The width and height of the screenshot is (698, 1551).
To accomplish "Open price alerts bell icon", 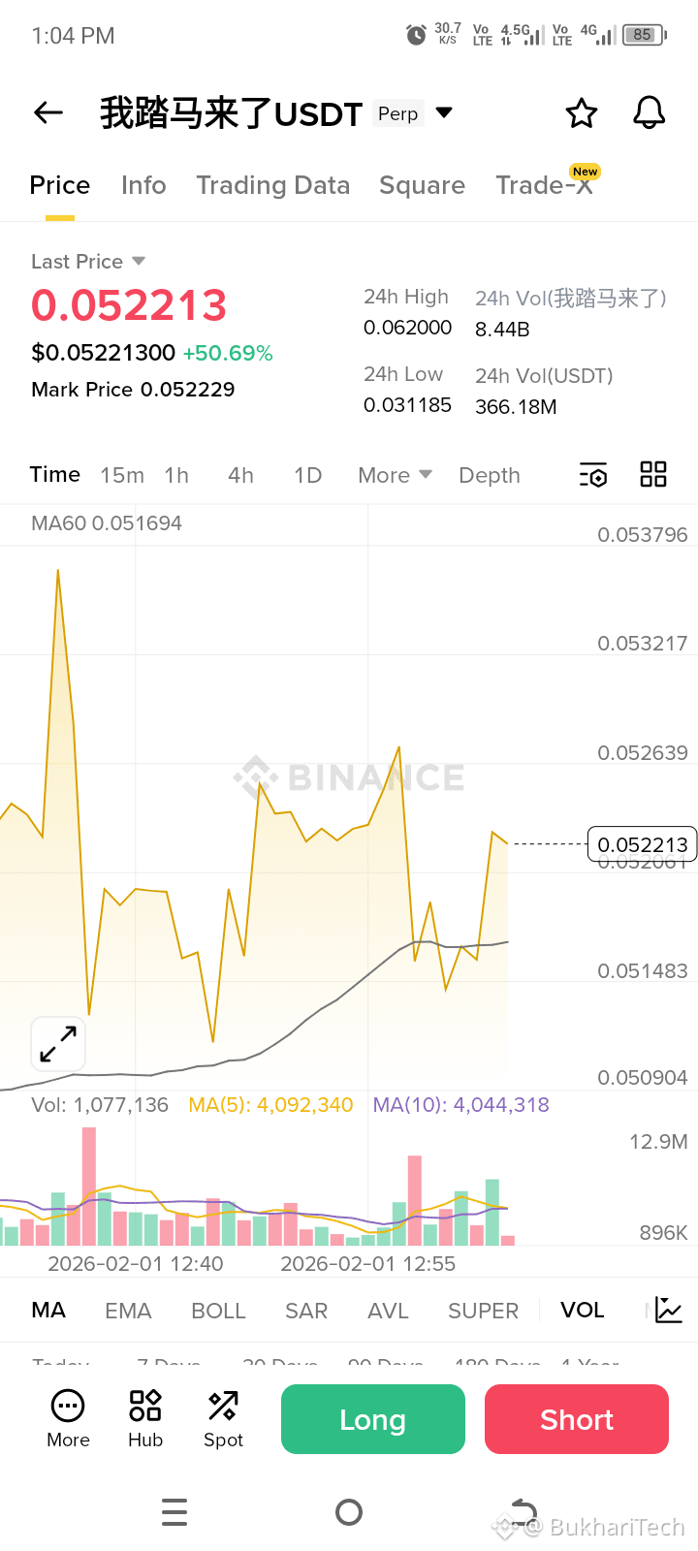I will point(650,113).
